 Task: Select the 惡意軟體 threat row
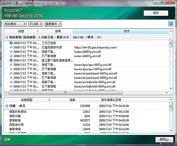pos(87,120)
